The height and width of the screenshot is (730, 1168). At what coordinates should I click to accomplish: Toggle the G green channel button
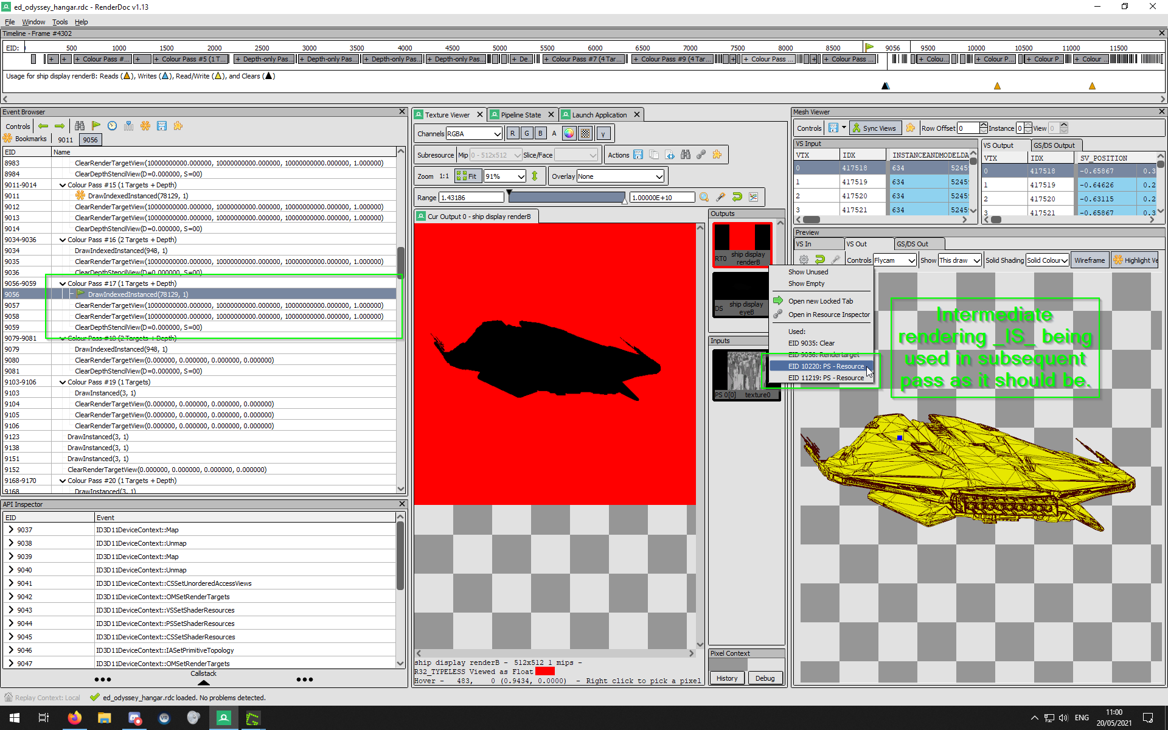[x=526, y=134]
